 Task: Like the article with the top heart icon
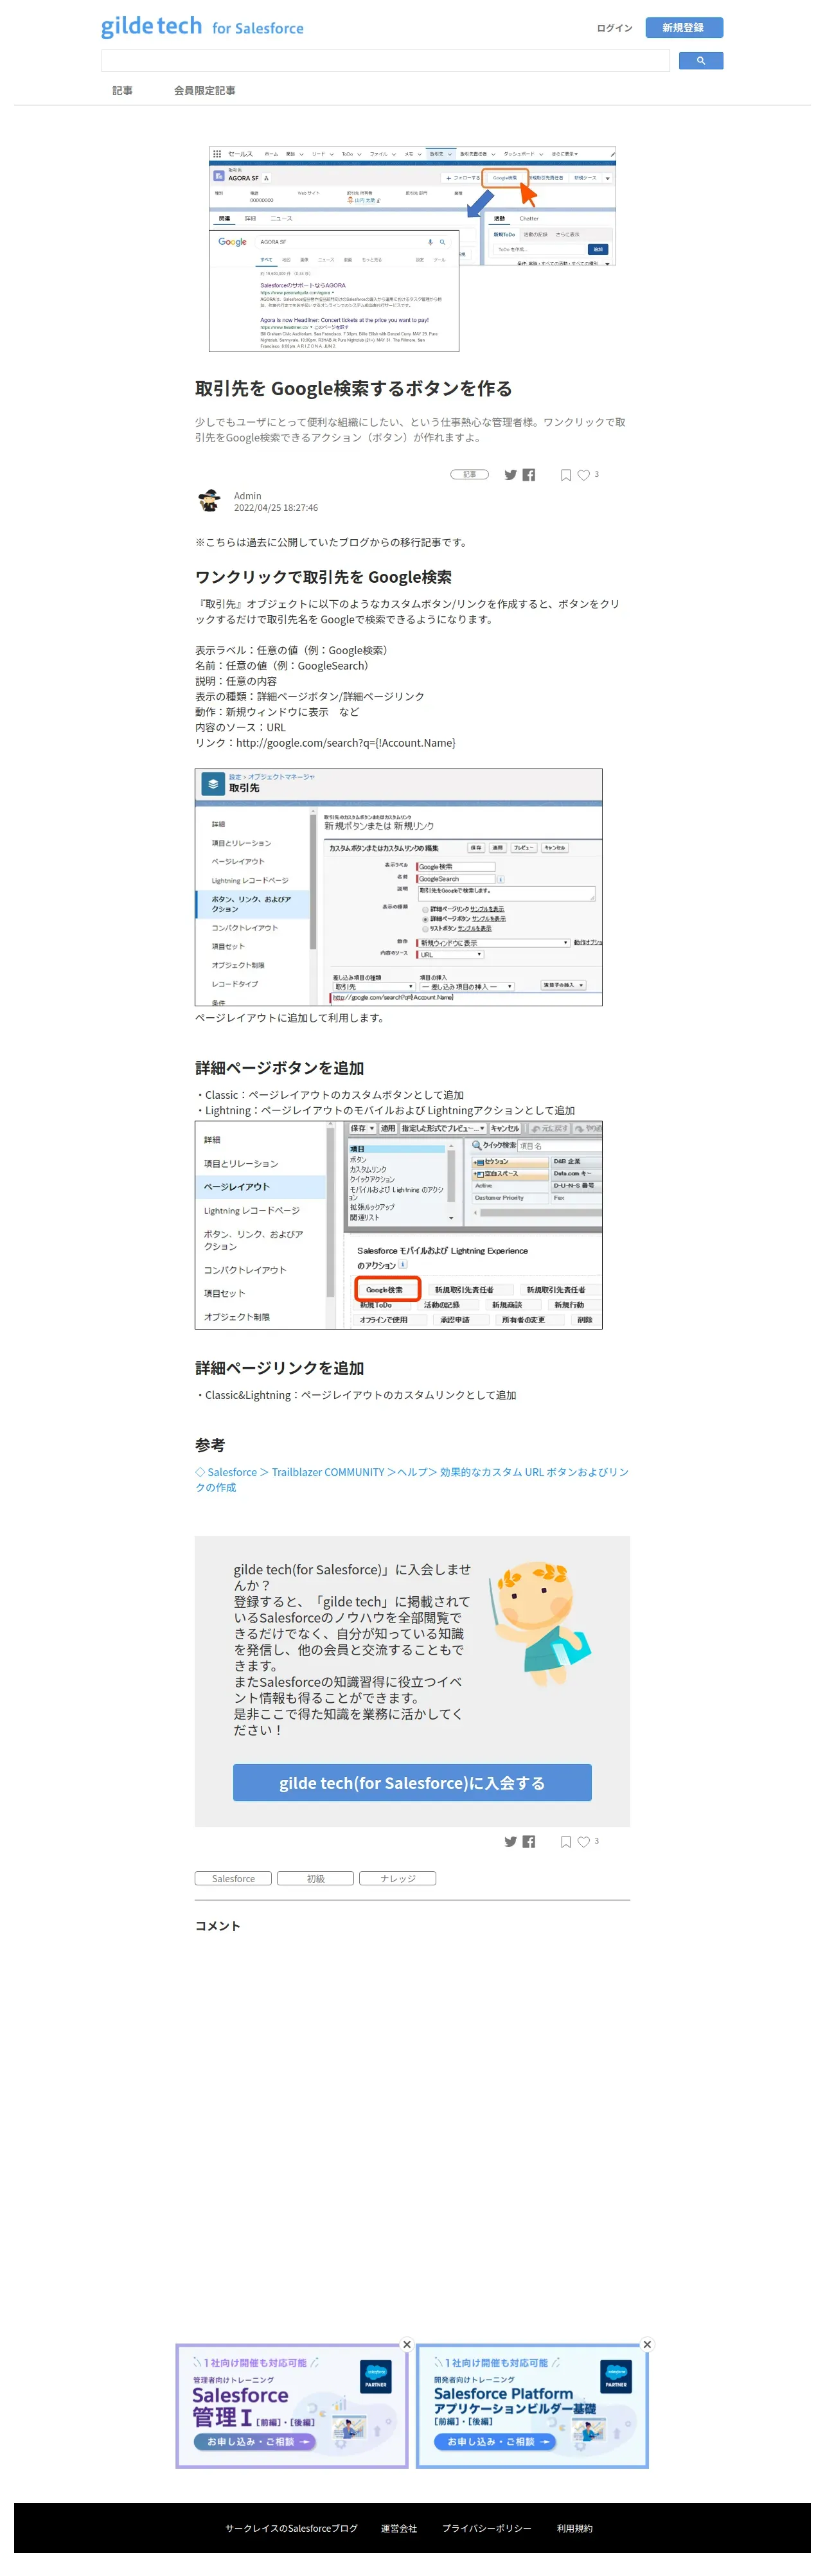[583, 476]
